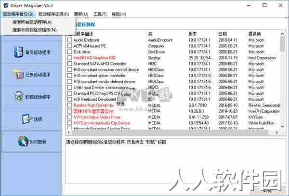Check the ACPI x64-based PC checkbox

pyautogui.click(x=69, y=46)
